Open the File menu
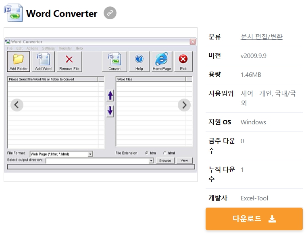The width and height of the screenshot is (306, 235). (10, 48)
